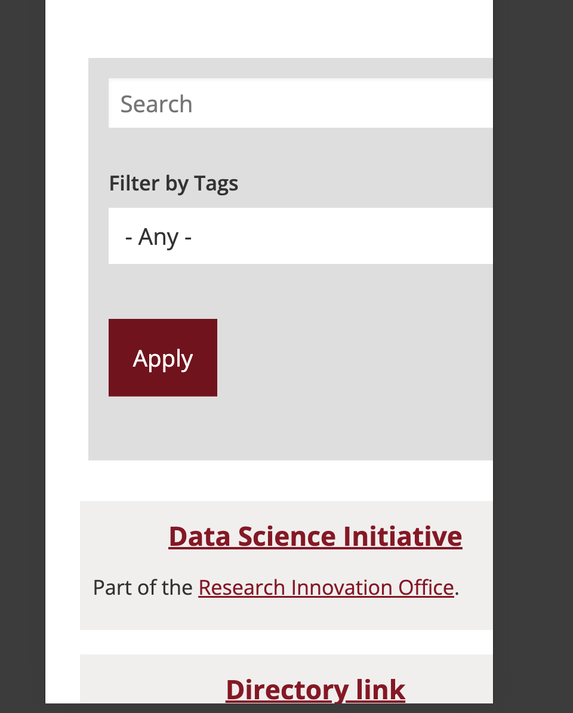Screen dimensions: 573x713
Task: Click empty gray area beside Apply button
Action: pos(358,358)
